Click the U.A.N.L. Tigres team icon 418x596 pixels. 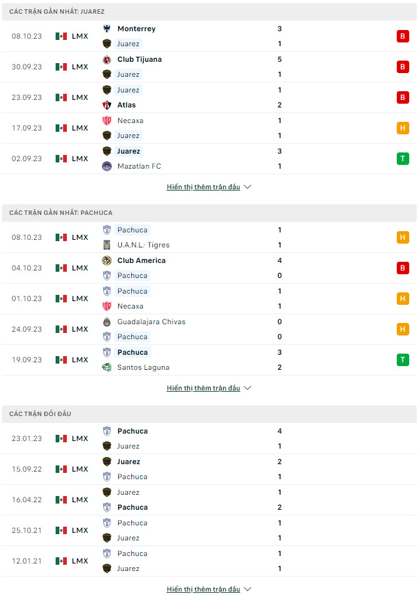pos(107,245)
